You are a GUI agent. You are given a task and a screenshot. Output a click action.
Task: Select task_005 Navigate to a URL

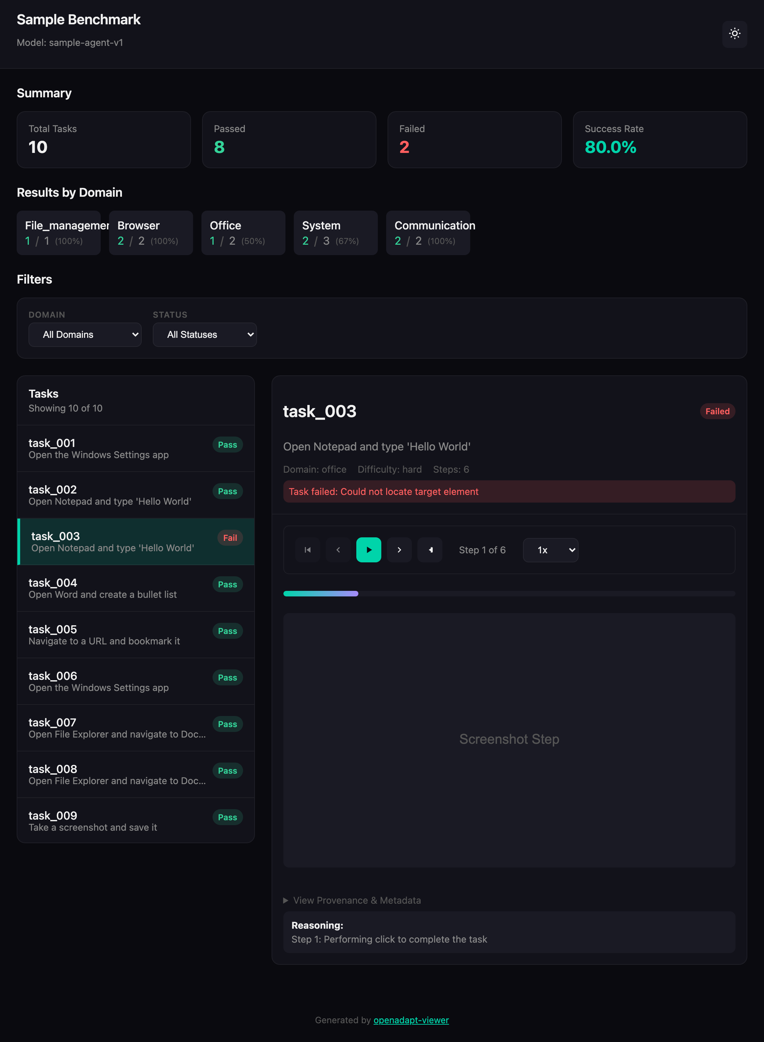click(135, 635)
